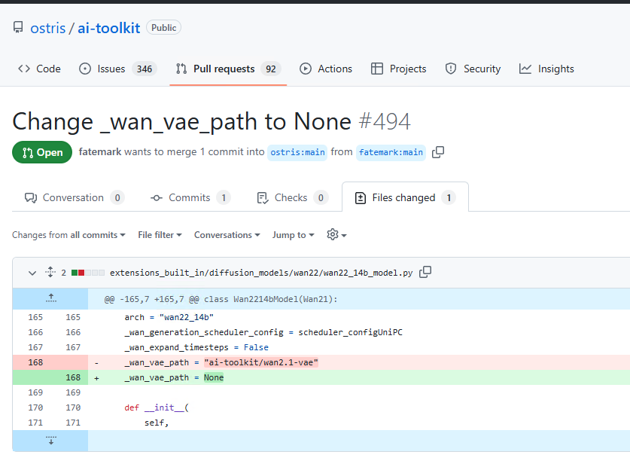
Task: Click deleted line number 168
Action: point(35,362)
